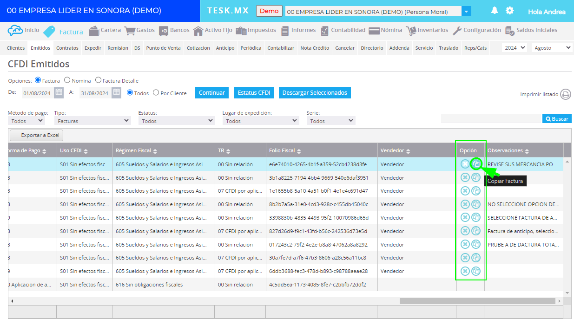Click the Buscar button

coord(557,119)
